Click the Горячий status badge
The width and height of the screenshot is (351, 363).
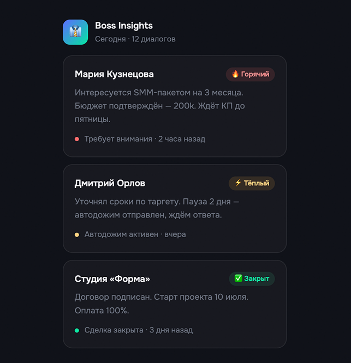(x=251, y=74)
